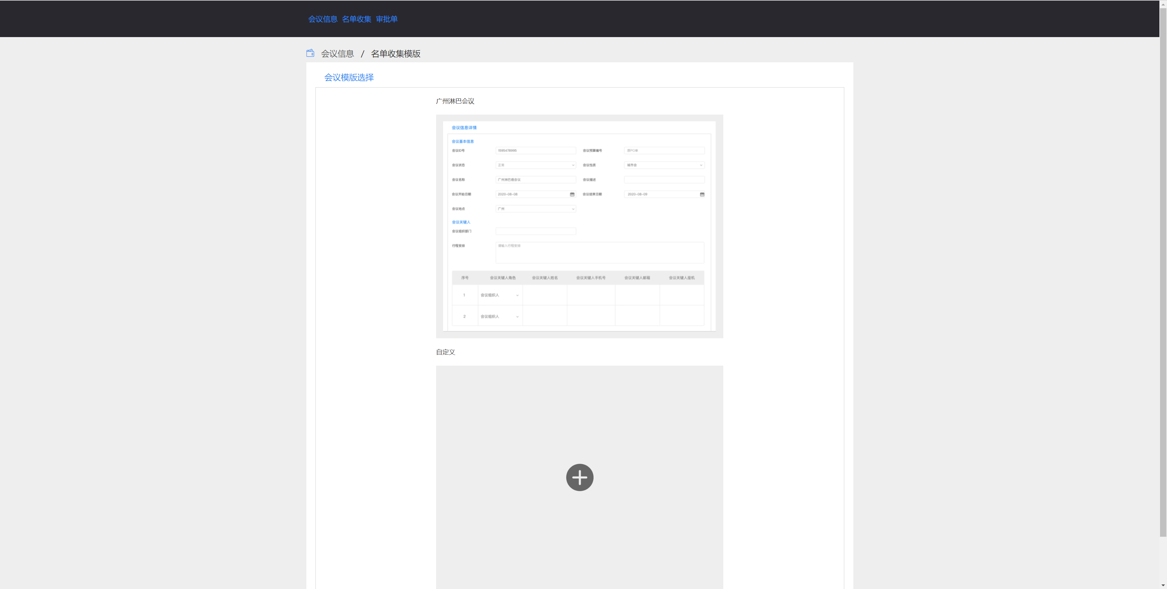The width and height of the screenshot is (1167, 589).
Task: Go to 会议信息 in the breadcrumb
Action: click(x=337, y=53)
